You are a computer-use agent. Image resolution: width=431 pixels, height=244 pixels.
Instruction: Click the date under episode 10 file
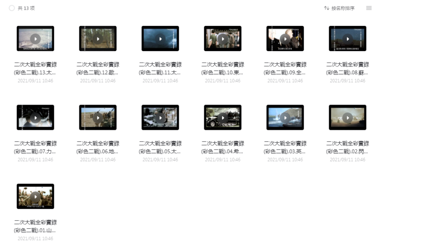pyautogui.click(x=223, y=81)
